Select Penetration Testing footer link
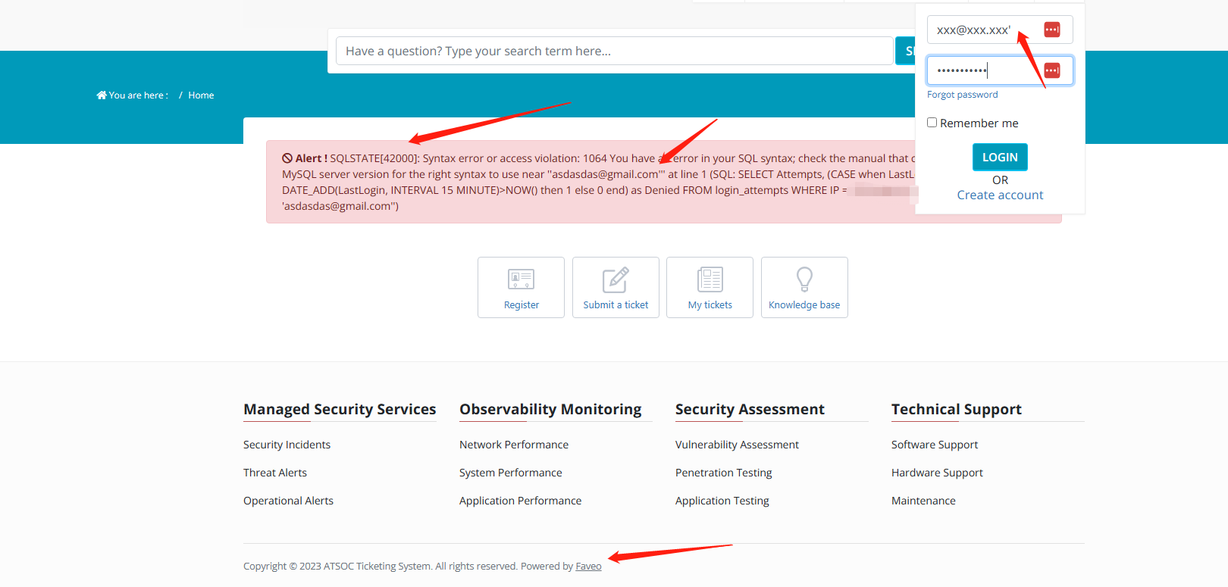This screenshot has height=587, width=1228. (723, 473)
